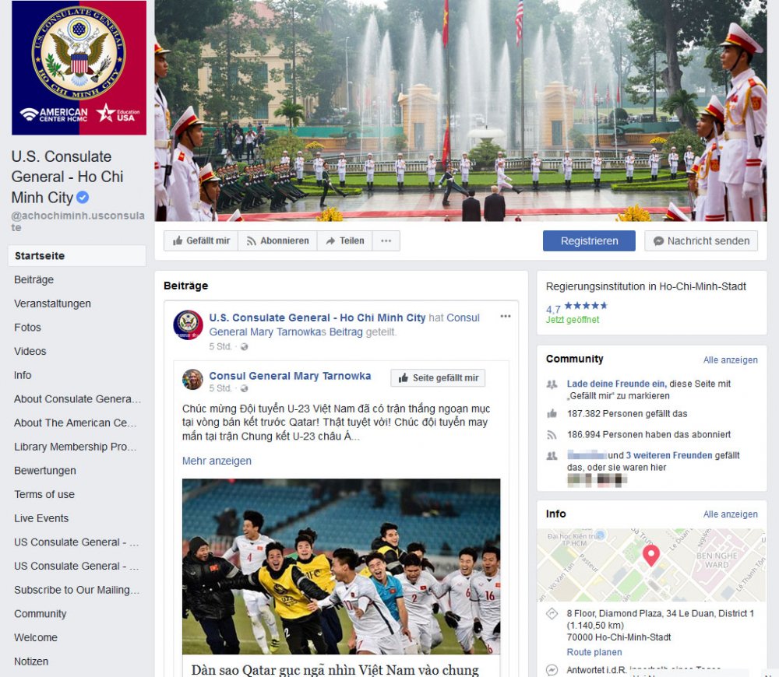Image resolution: width=779 pixels, height=677 pixels.
Task: Click the thumbs-up icon beside 187.382 Personen
Action: click(x=552, y=413)
